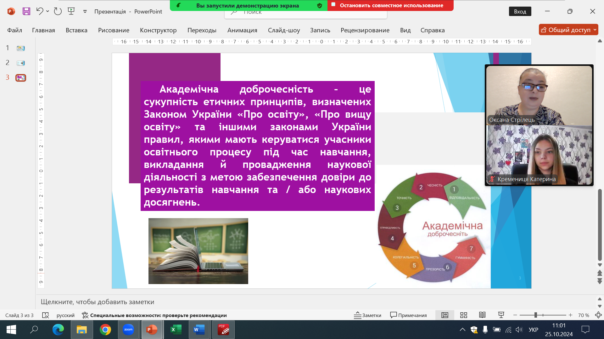The image size is (604, 339).
Task: Start Slide Show from status bar icon
Action: tap(501, 315)
